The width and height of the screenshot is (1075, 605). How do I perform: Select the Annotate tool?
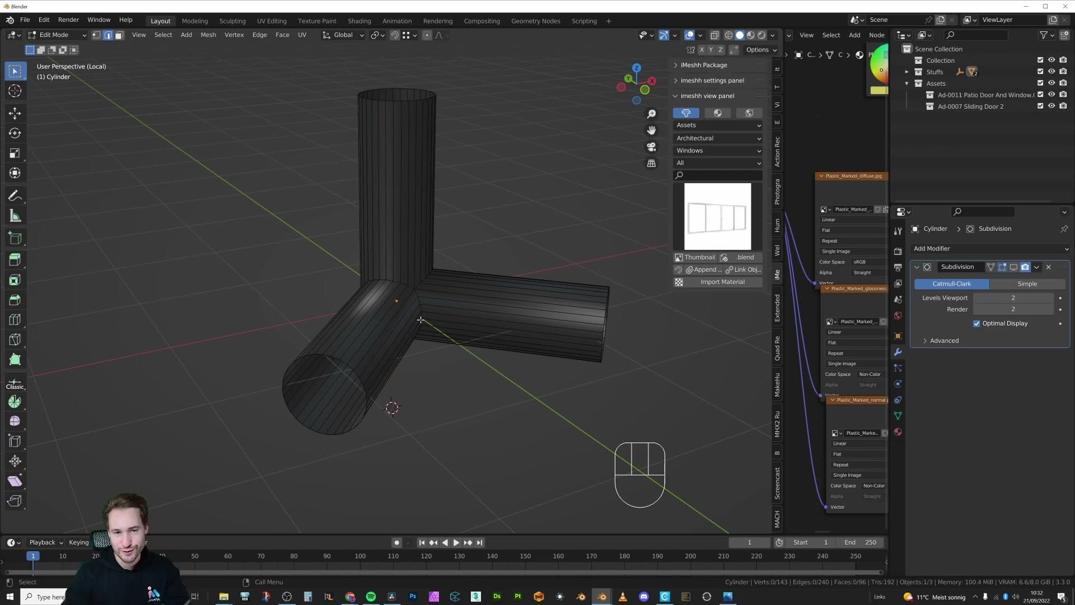pyautogui.click(x=15, y=196)
